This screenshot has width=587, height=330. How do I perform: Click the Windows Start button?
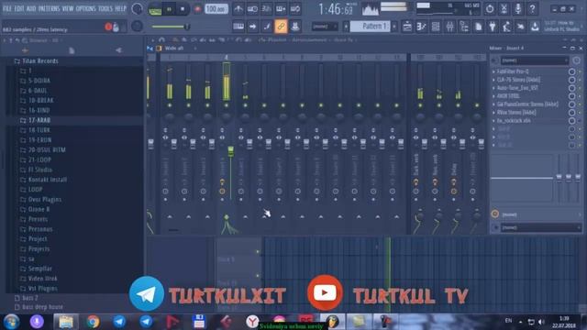12,322
